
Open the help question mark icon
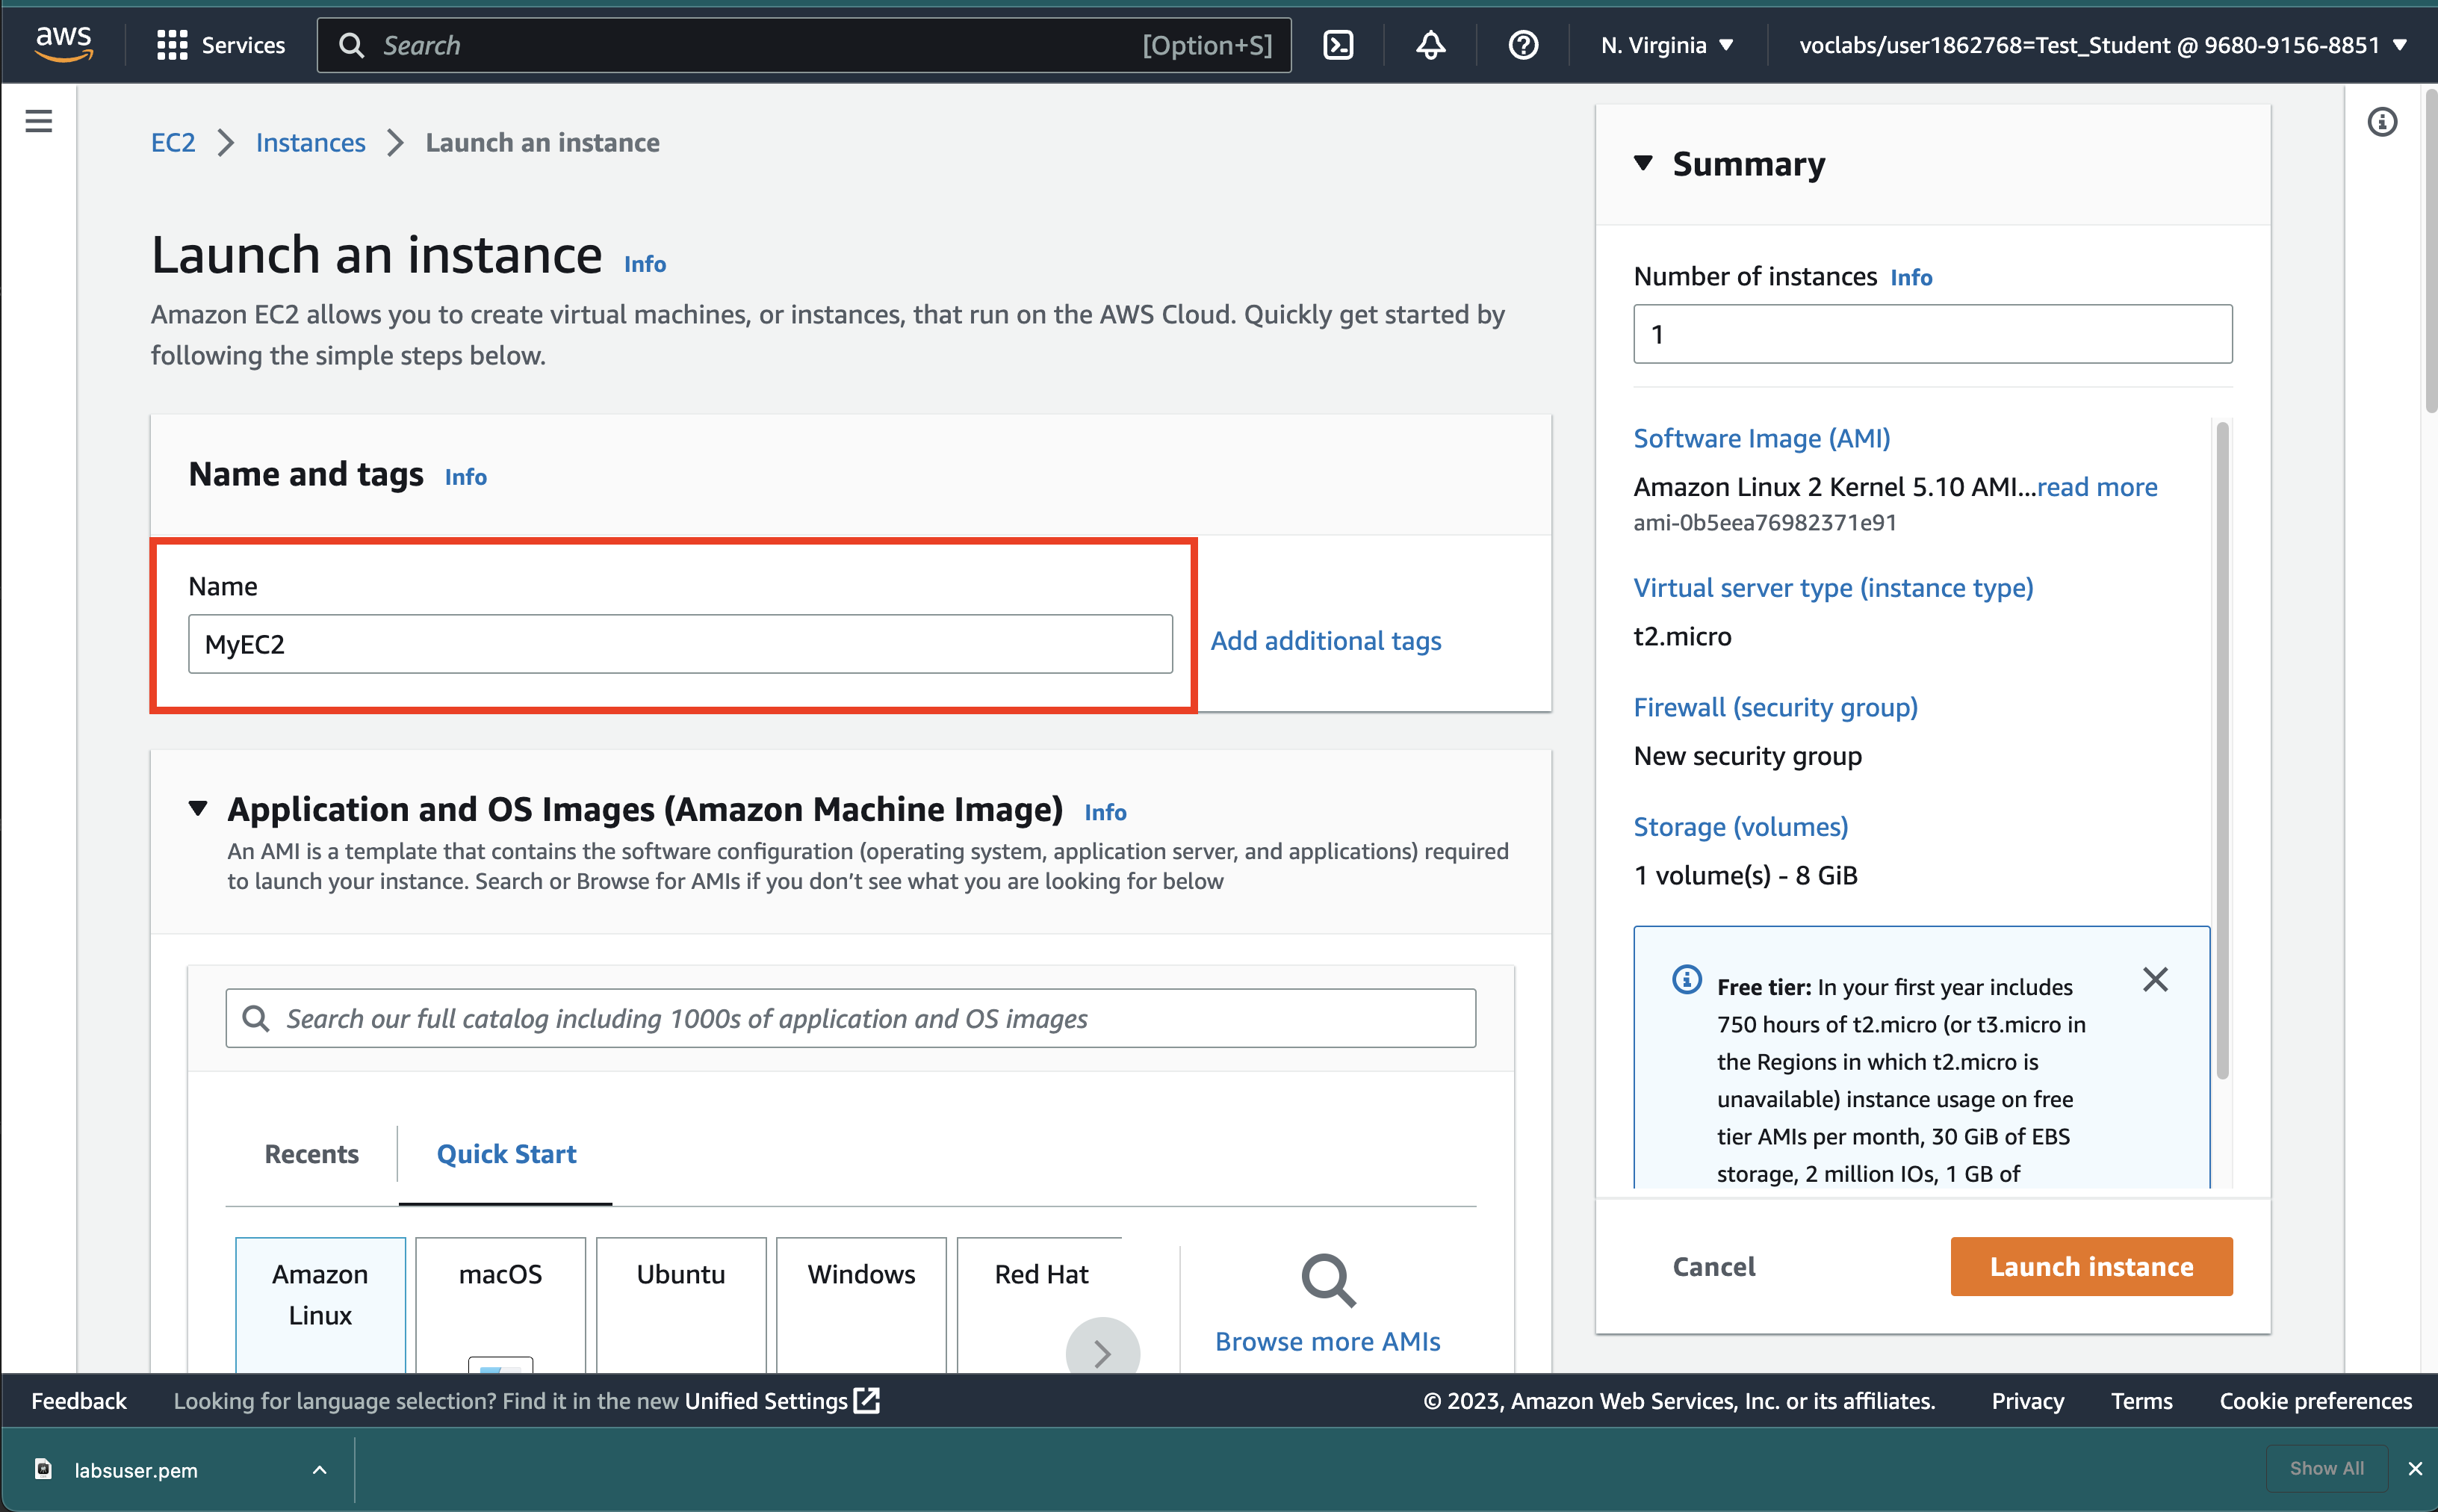(x=1522, y=45)
